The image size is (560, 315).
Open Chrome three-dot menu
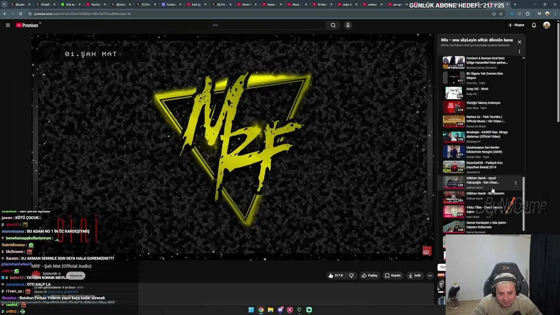point(554,14)
